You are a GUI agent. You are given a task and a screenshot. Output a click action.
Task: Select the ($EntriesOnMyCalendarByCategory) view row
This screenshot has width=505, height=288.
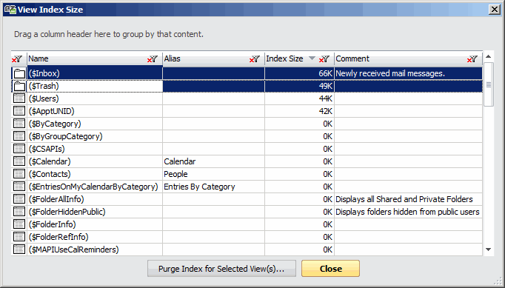[x=247, y=187]
